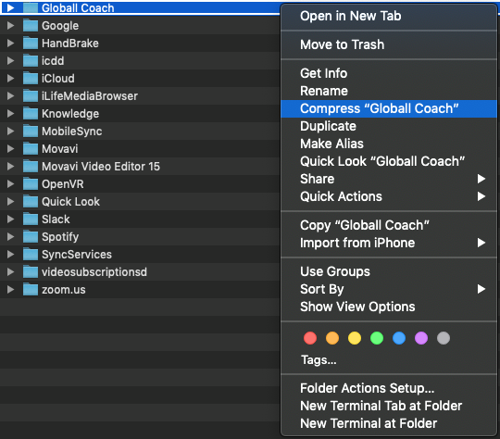
Task: Click the Movavi folder icon
Action: (31, 149)
